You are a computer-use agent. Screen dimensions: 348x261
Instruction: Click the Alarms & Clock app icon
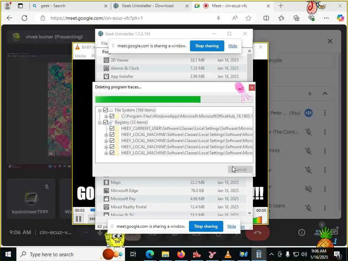(x=106, y=68)
